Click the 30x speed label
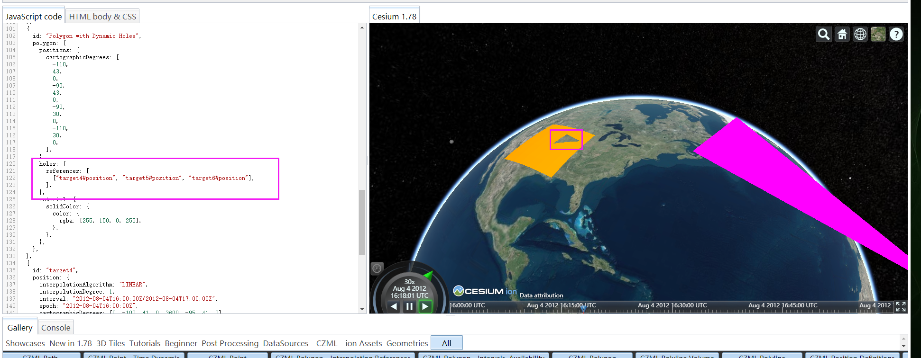921x358 pixels. (x=409, y=282)
